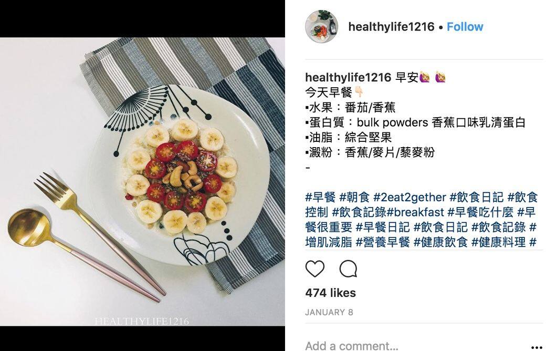Open the JANUARY 8 post date link

click(x=329, y=312)
